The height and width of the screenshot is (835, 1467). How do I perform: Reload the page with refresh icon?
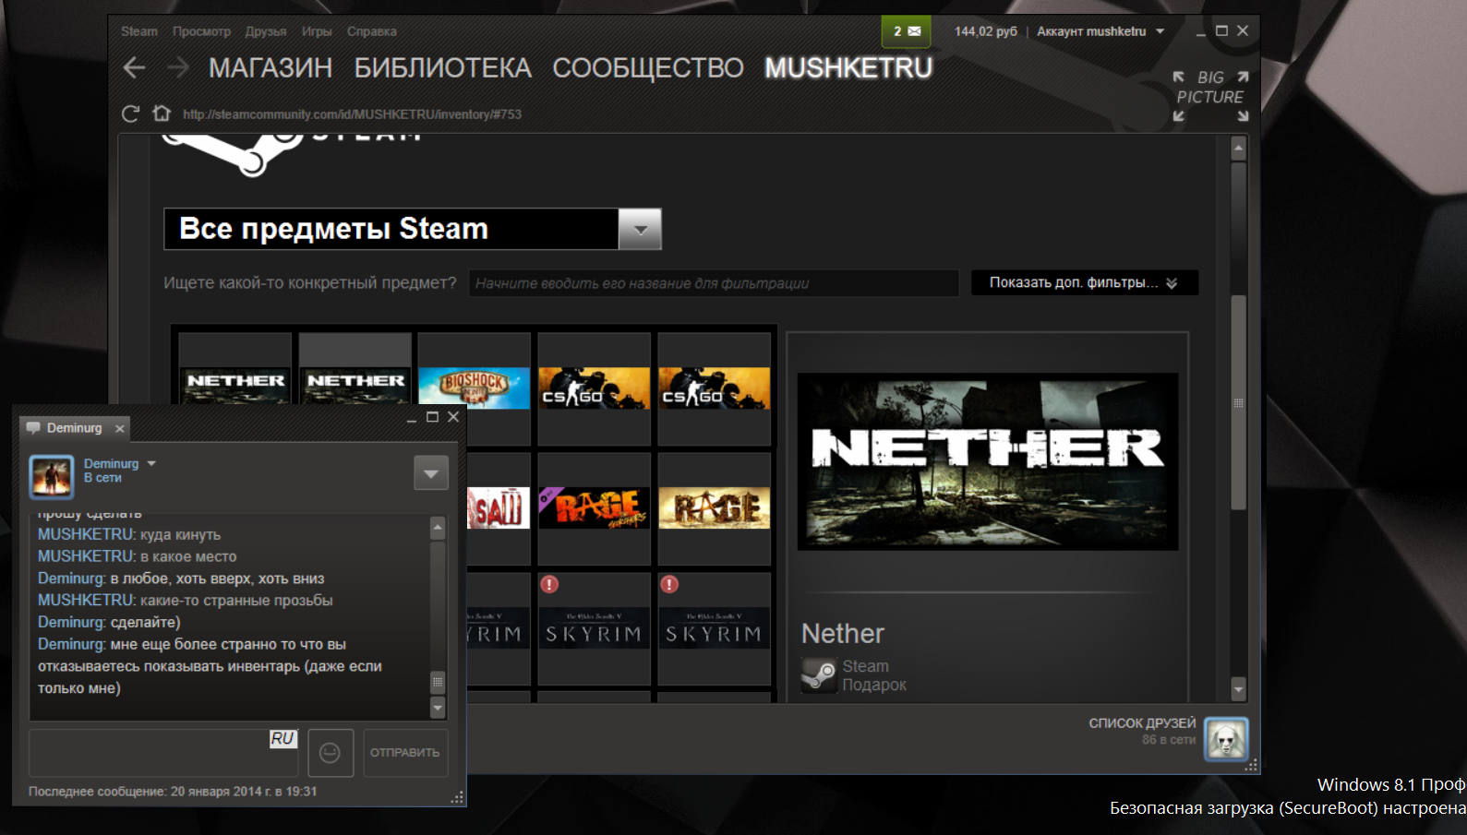tap(131, 113)
